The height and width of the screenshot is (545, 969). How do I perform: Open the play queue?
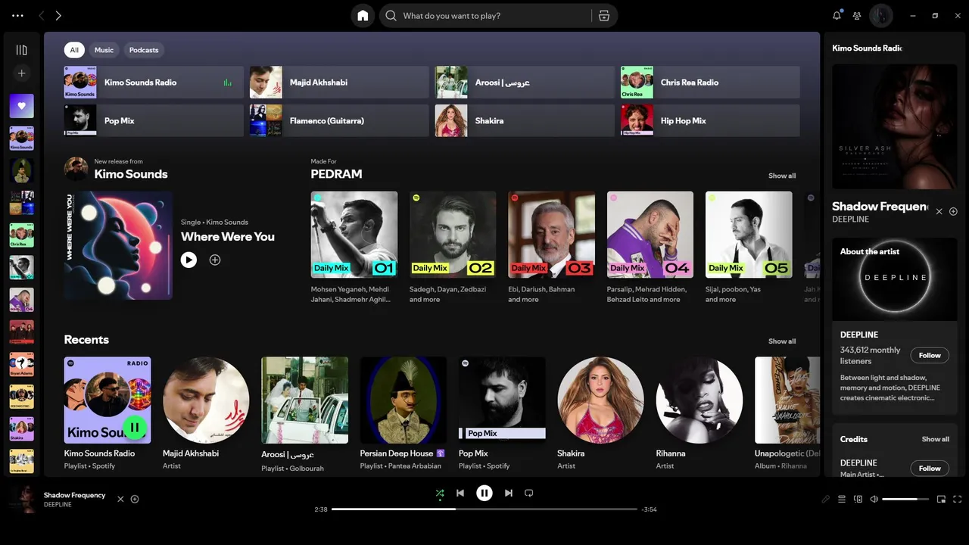point(841,499)
